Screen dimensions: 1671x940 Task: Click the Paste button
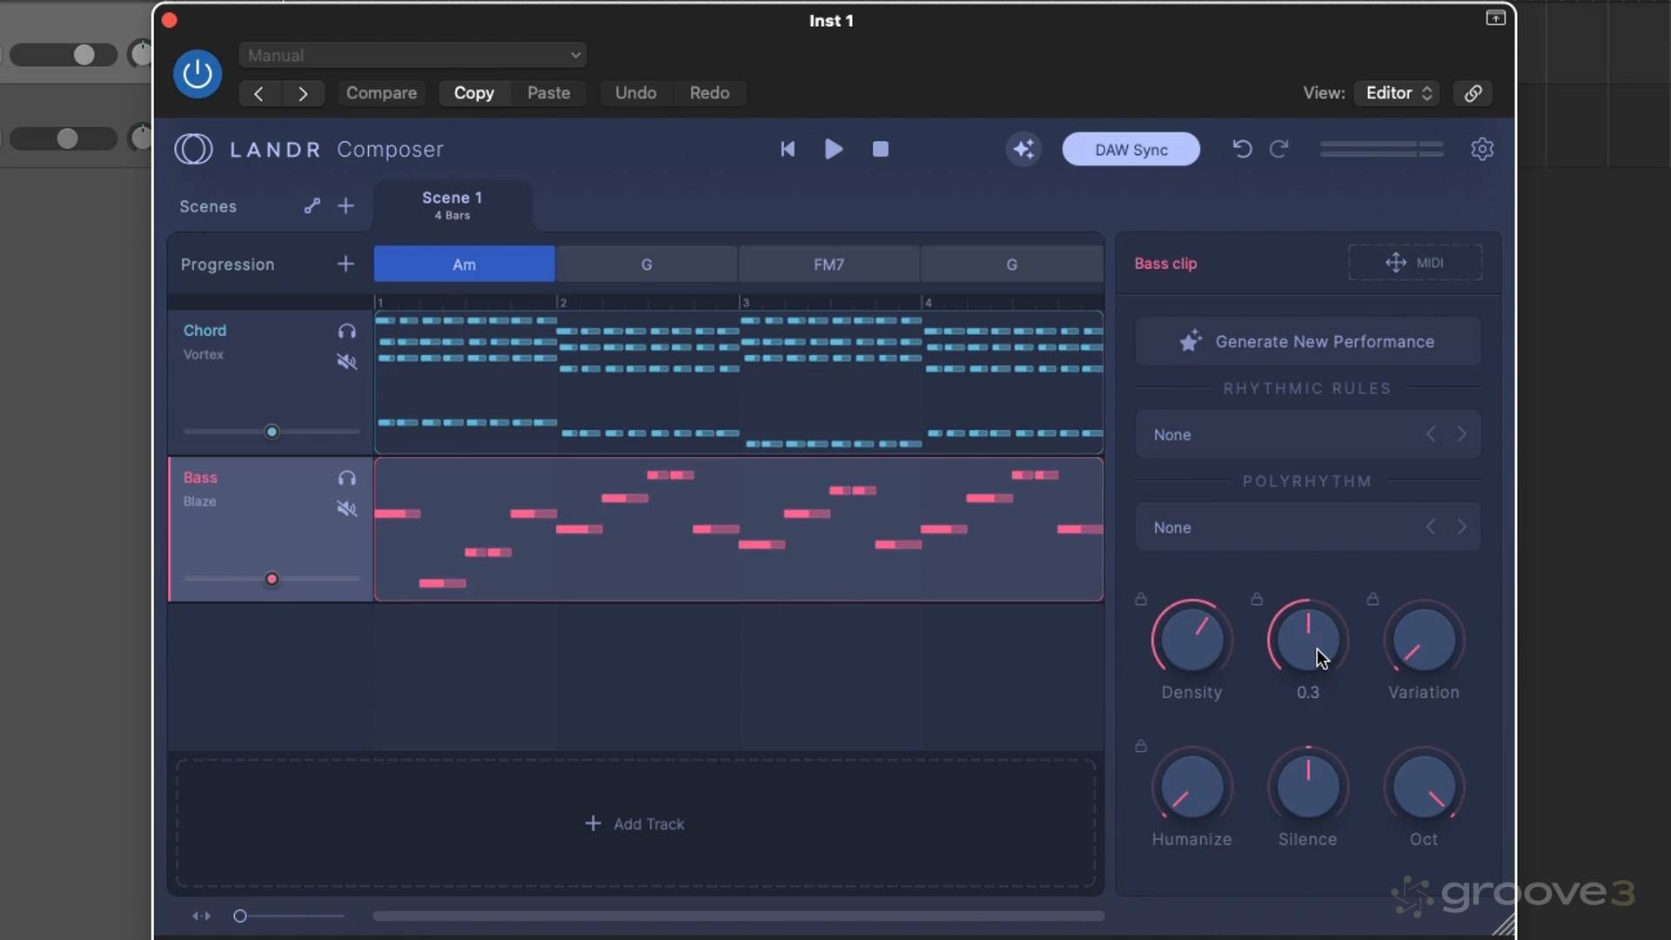pos(549,93)
